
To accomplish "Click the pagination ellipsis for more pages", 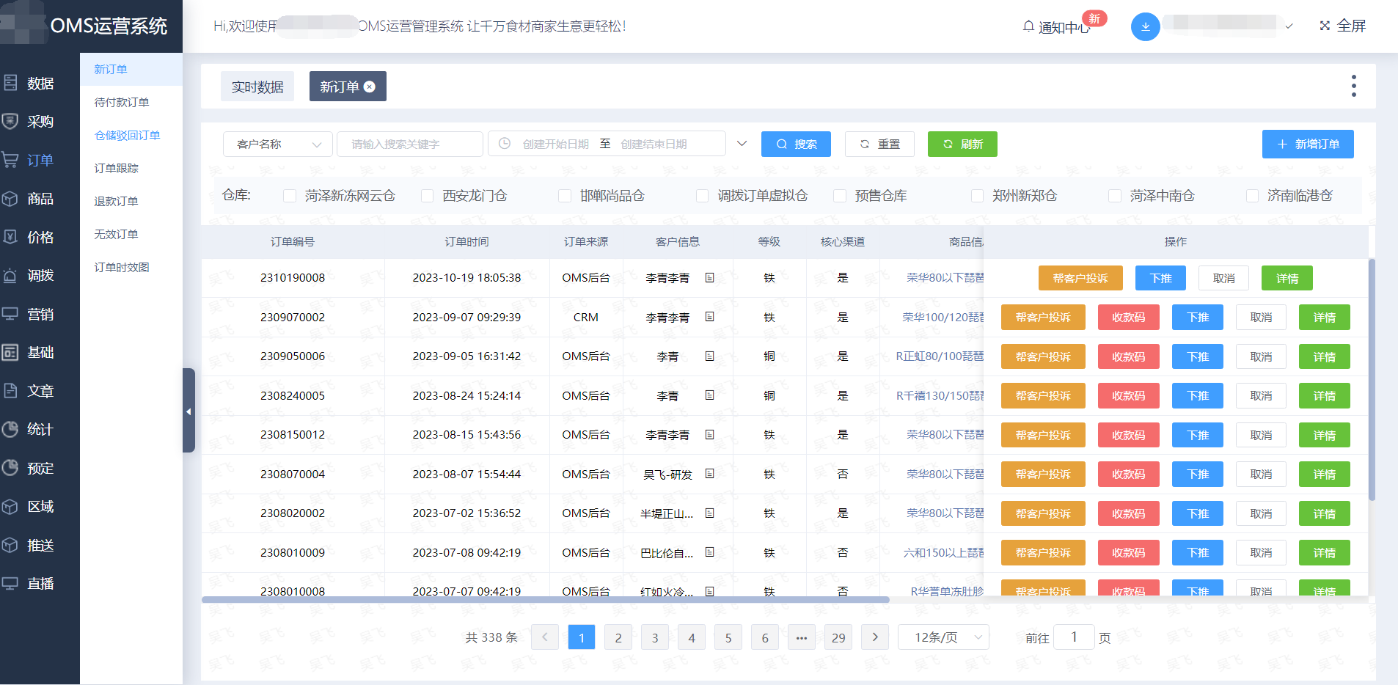I will point(802,637).
